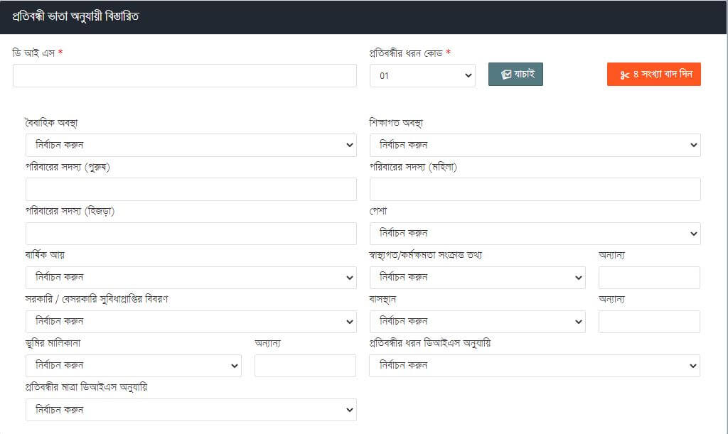
Task: Open সরকারি / বেসরকারি সুবিধাপ্রাপ্তির বিবরণ dropdown
Action: [x=191, y=321]
